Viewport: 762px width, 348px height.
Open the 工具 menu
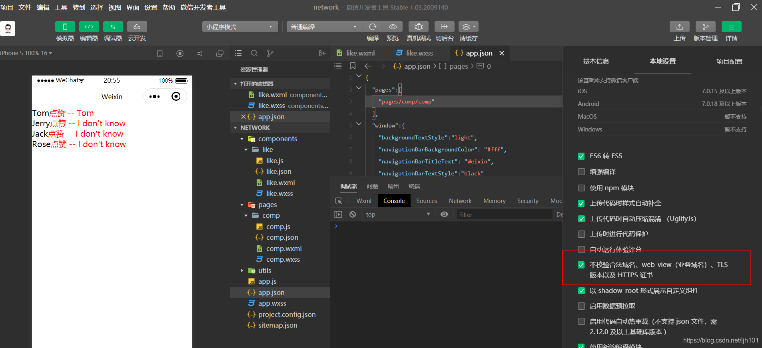coord(61,7)
